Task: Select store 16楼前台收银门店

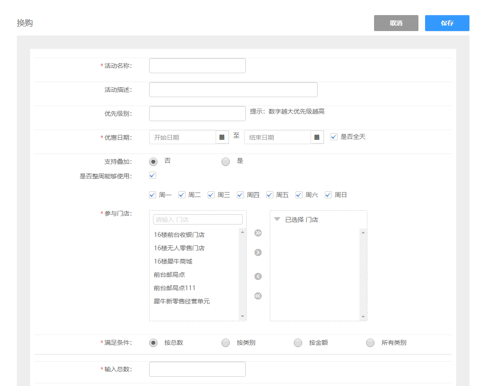Action: click(179, 235)
